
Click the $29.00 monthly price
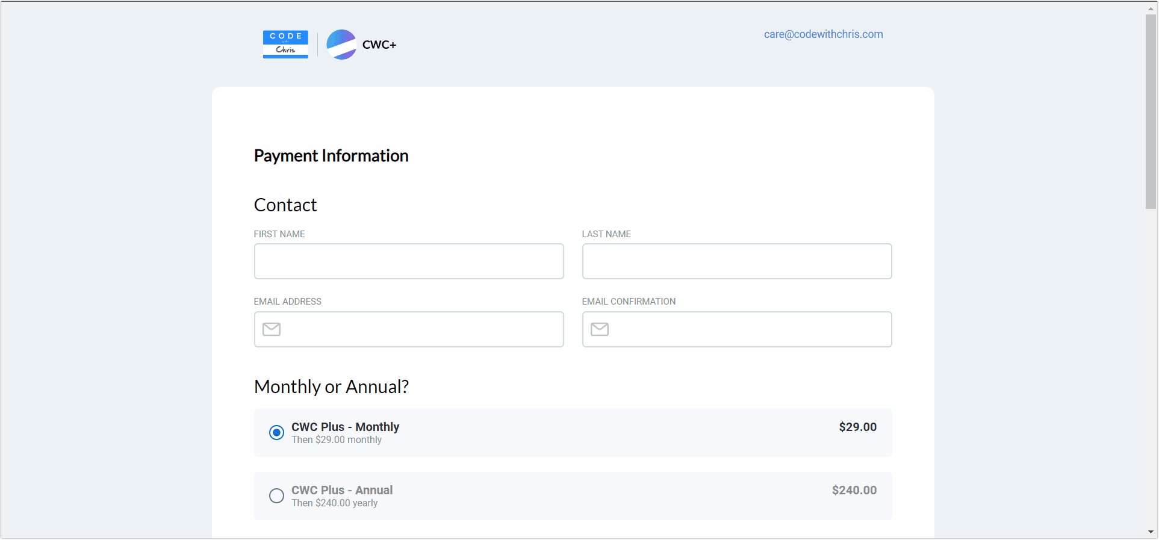pos(857,427)
